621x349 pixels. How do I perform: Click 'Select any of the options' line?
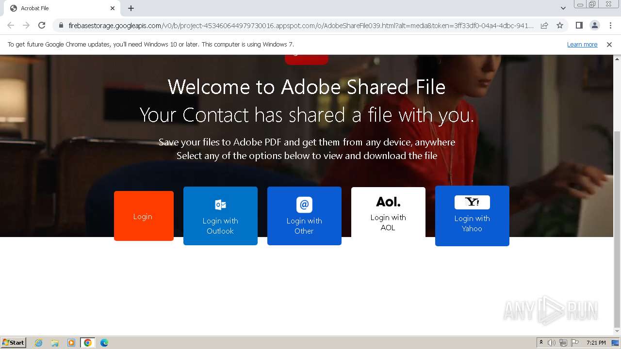(307, 156)
